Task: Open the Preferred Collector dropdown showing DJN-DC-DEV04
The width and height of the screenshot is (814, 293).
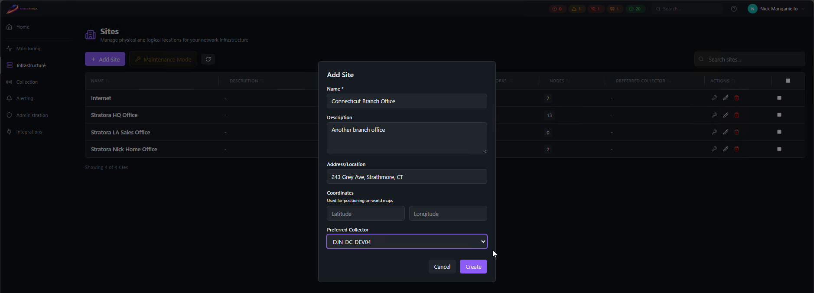Action: (x=407, y=241)
